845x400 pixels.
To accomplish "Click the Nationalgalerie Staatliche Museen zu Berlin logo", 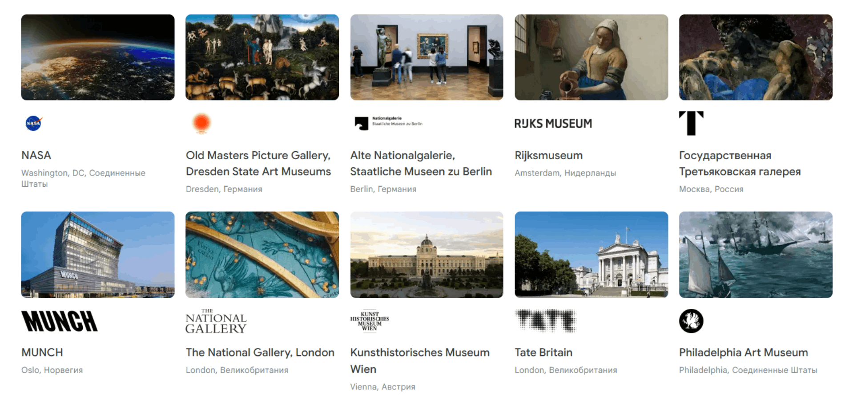I will (388, 123).
